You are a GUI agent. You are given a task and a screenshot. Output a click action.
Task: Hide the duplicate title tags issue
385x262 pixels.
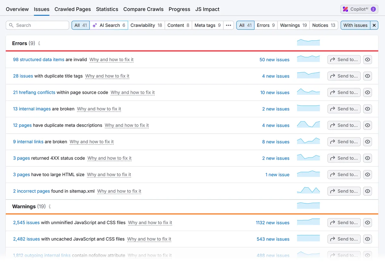[367, 76]
